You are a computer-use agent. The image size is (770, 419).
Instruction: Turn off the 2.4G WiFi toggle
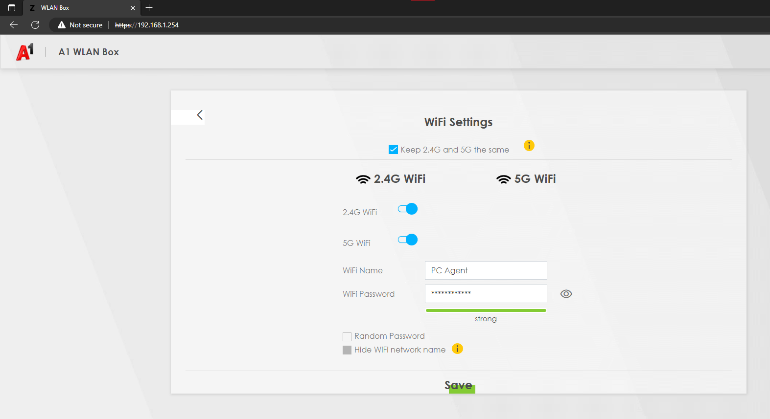coord(408,209)
